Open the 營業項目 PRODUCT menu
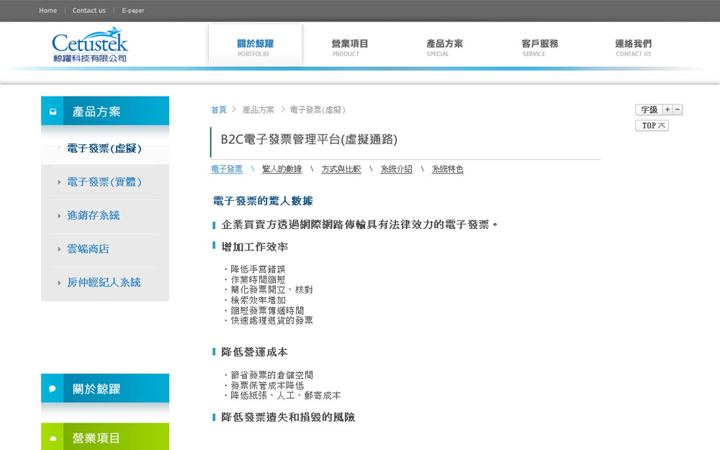The width and height of the screenshot is (720, 450). pyautogui.click(x=350, y=47)
